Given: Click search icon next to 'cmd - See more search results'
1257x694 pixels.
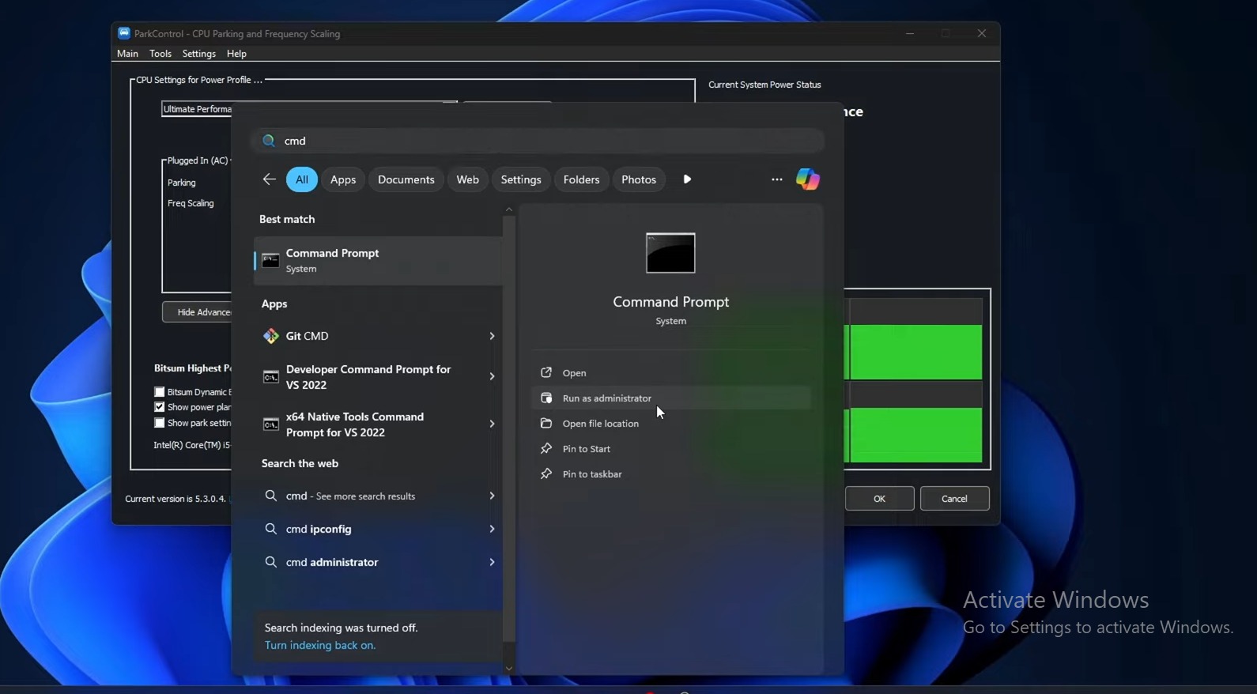Looking at the screenshot, I should (x=270, y=496).
